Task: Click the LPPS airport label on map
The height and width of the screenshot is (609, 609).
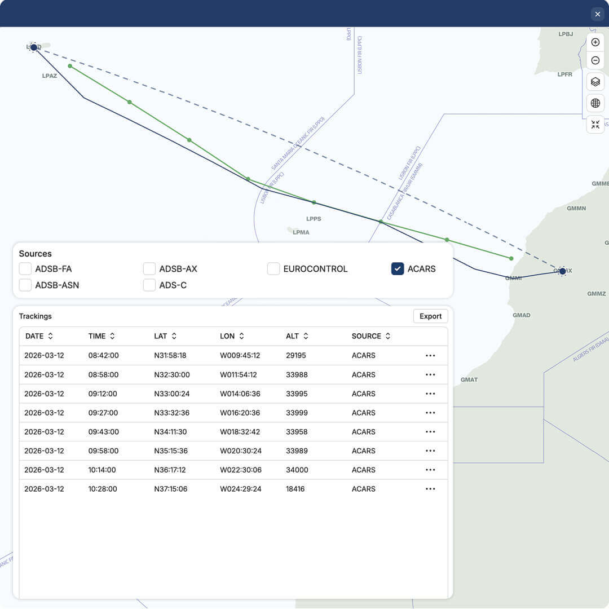Action: pos(314,219)
